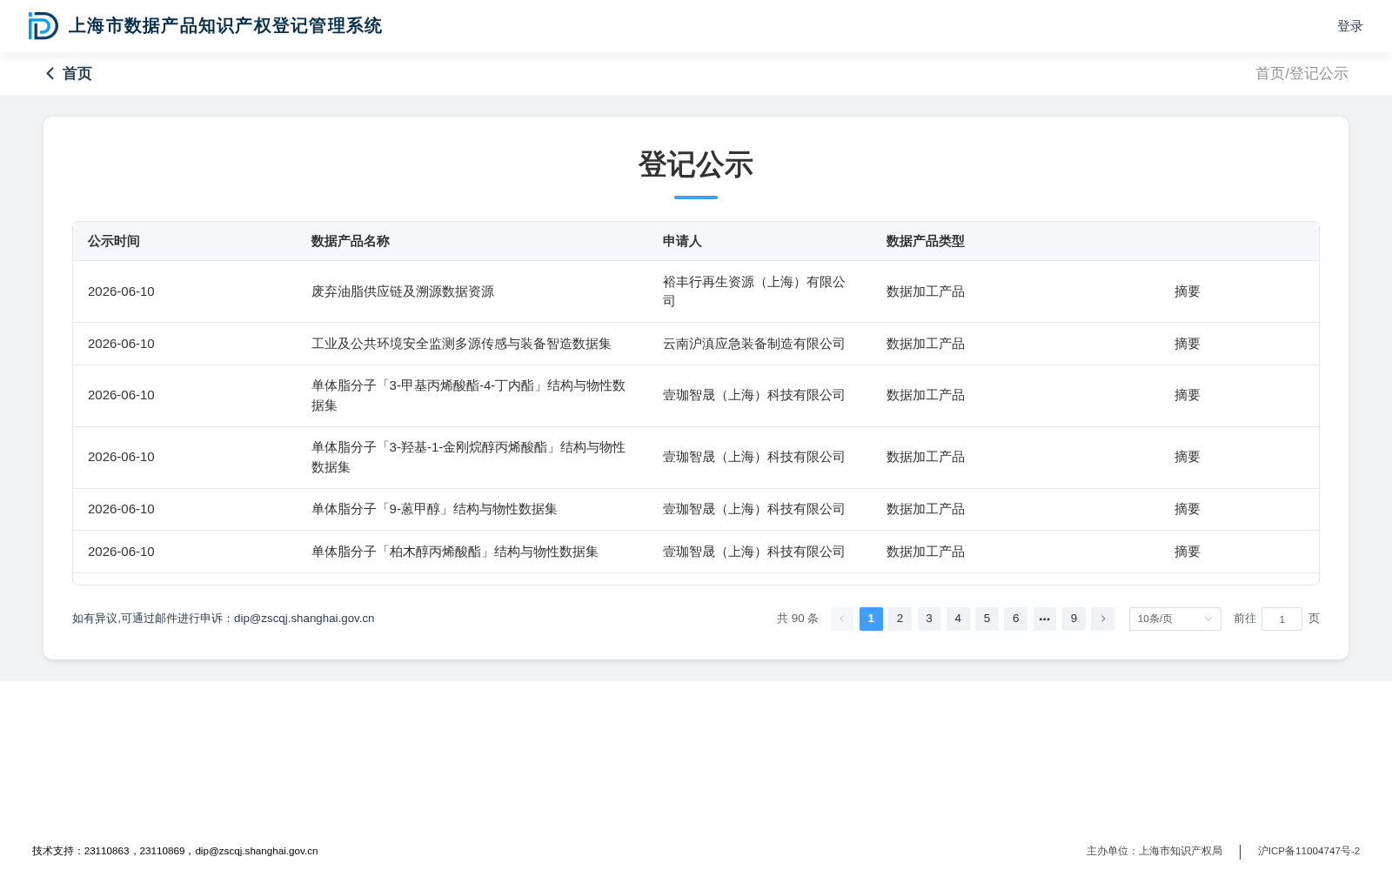Click product name containing 3-甲基丙烯酸酯-4-丁内酯

pyautogui.click(x=468, y=395)
